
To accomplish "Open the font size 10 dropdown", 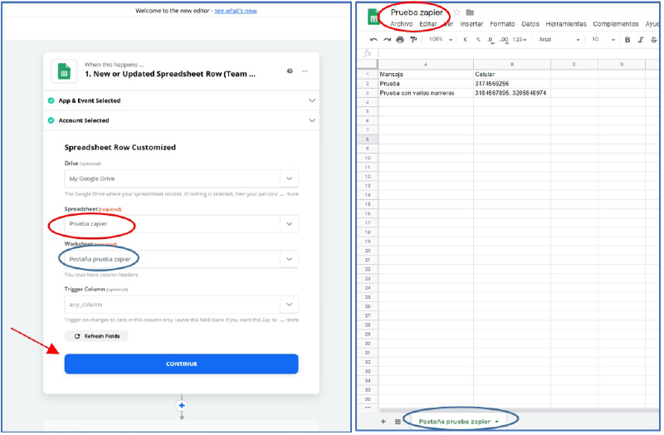I will 603,39.
